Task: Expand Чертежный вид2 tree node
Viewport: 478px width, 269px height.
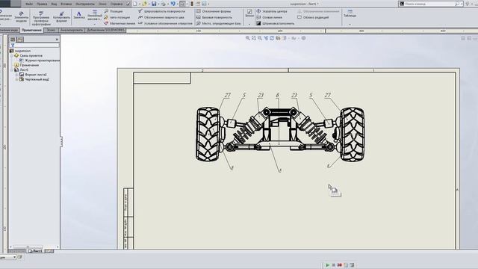Action: point(16,79)
